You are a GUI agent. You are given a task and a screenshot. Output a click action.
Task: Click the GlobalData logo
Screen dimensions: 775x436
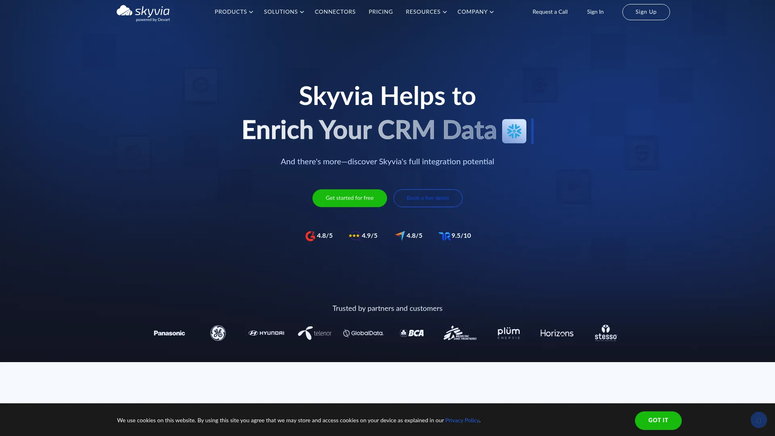pyautogui.click(x=363, y=333)
